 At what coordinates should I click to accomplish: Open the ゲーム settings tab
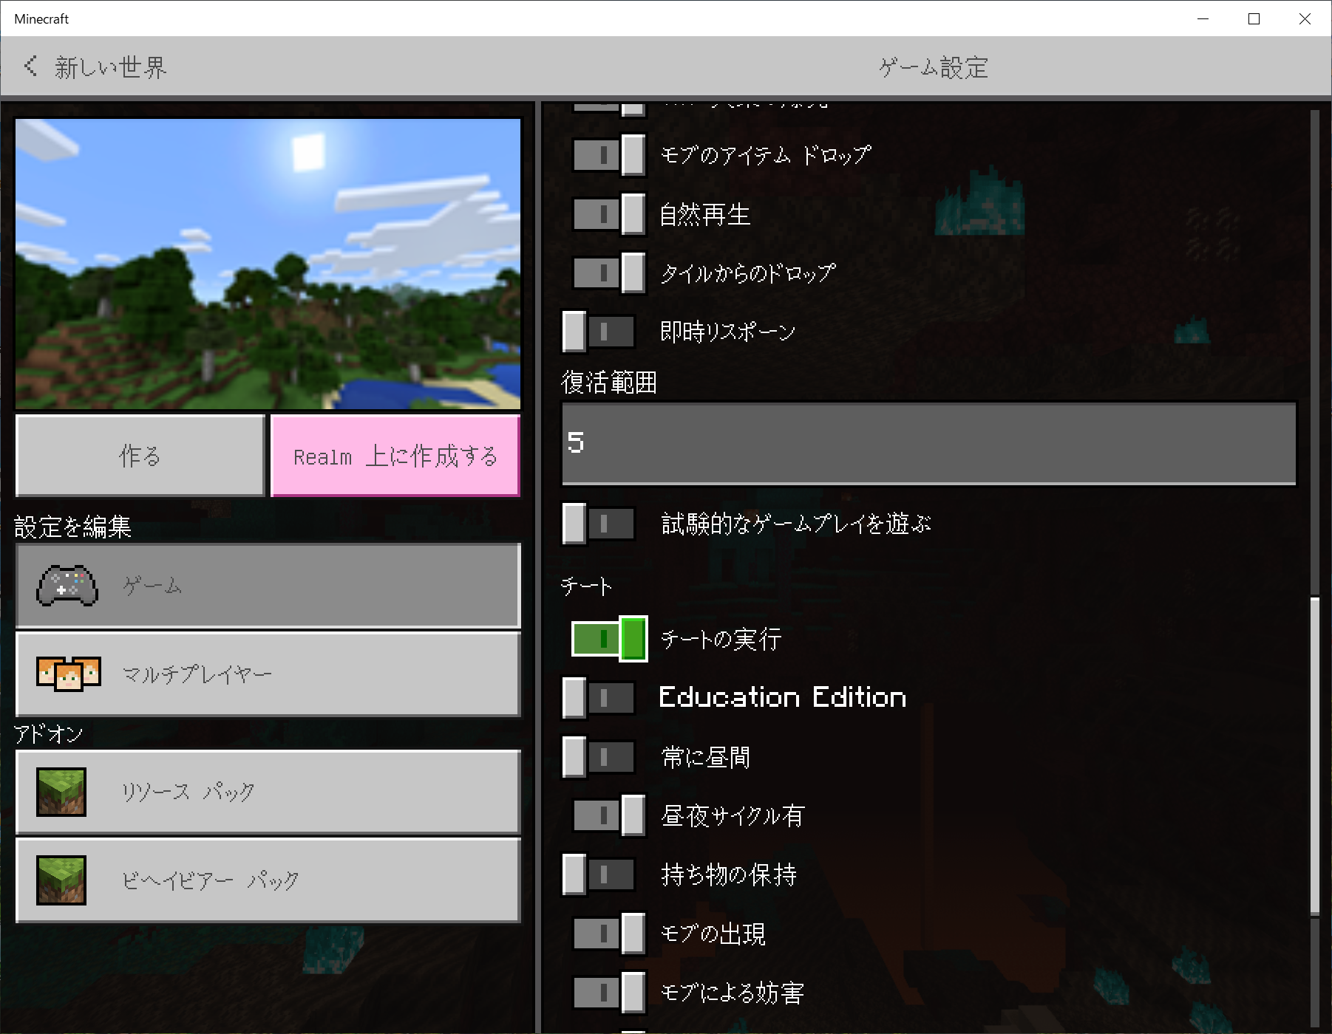(x=268, y=586)
